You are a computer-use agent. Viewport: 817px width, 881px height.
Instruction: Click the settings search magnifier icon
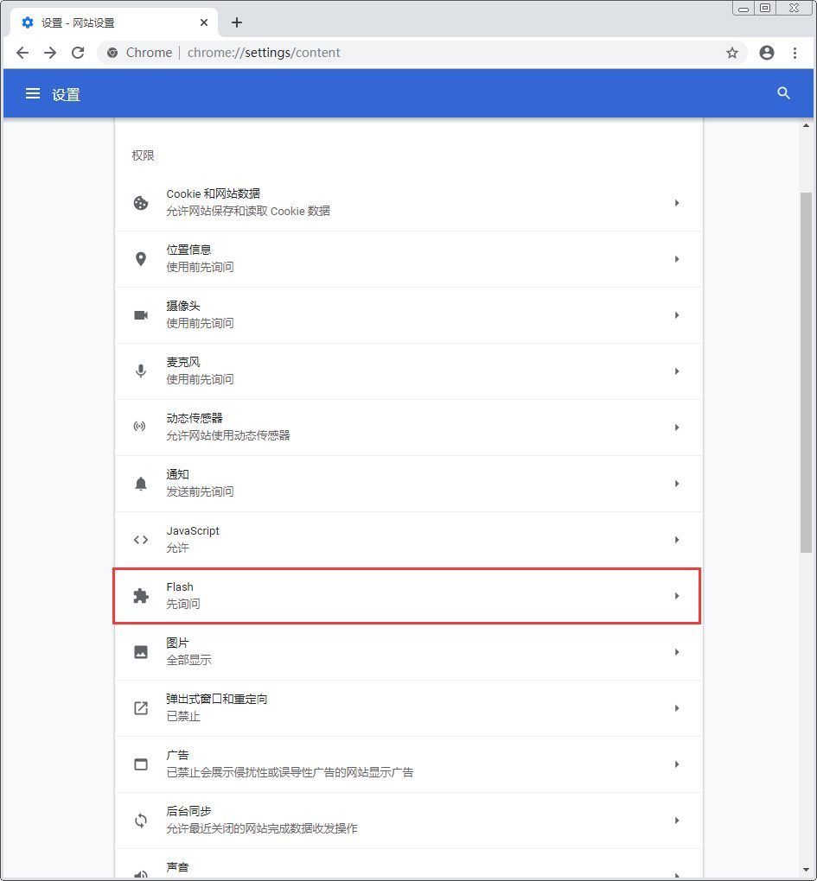coord(783,93)
